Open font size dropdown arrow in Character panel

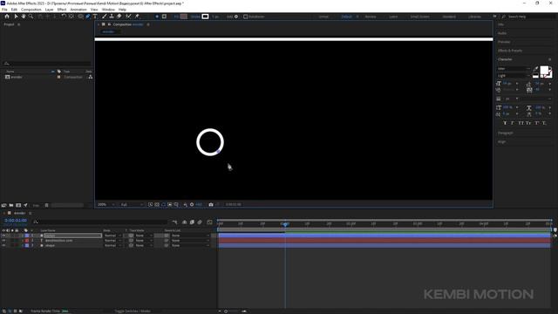tap(517, 84)
